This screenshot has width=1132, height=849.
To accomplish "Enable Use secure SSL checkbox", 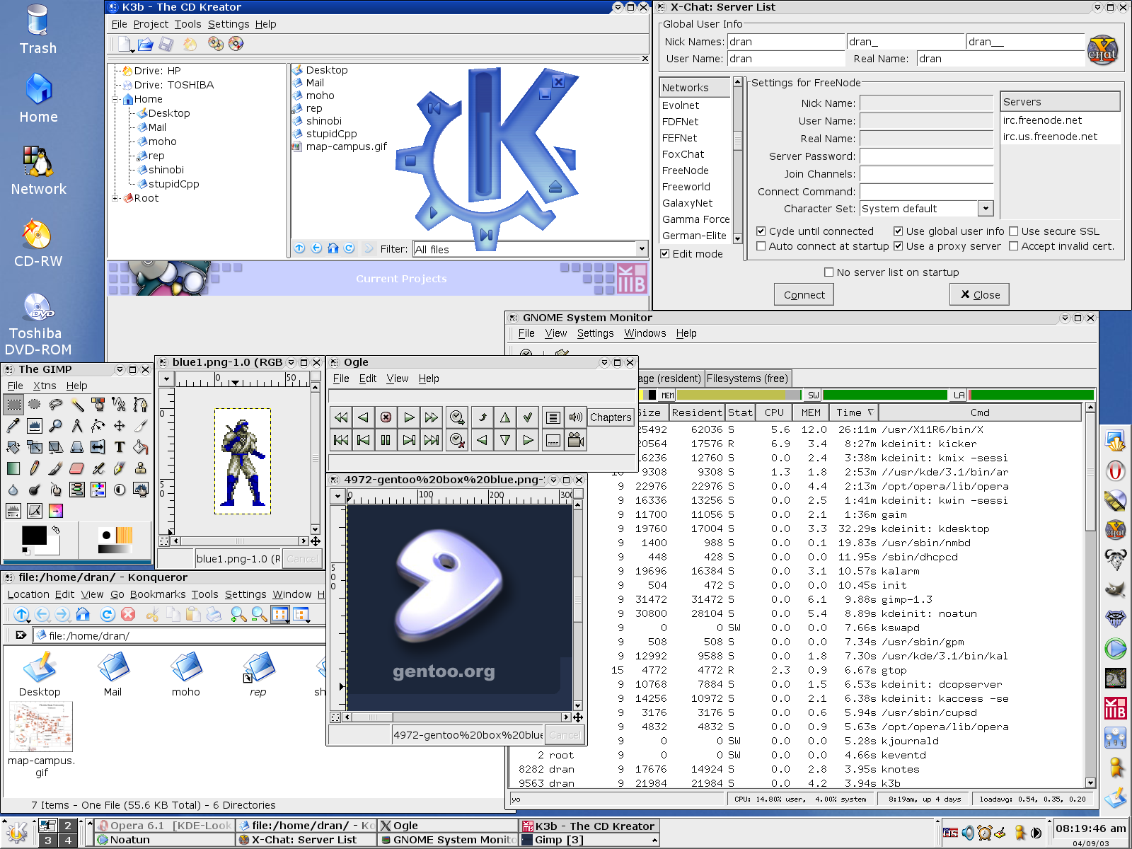I will (x=1014, y=231).
